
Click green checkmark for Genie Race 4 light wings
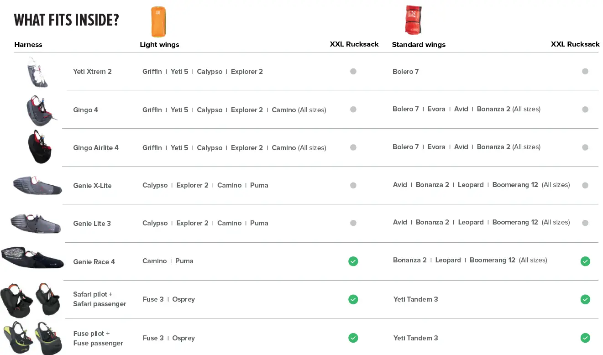[x=353, y=261]
